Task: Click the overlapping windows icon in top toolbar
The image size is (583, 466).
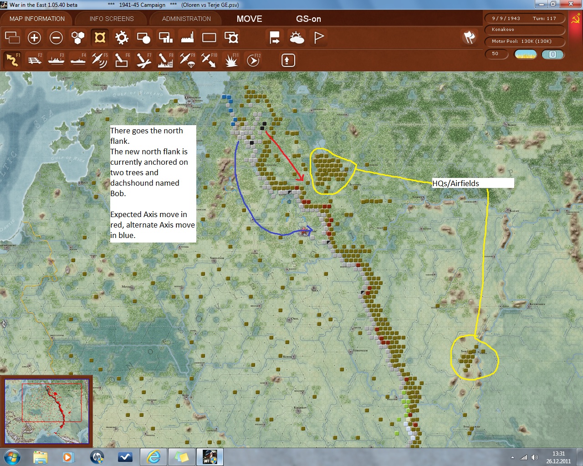Action: click(12, 37)
